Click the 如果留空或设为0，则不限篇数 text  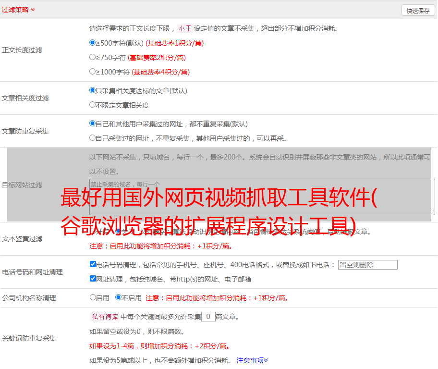tap(137, 332)
